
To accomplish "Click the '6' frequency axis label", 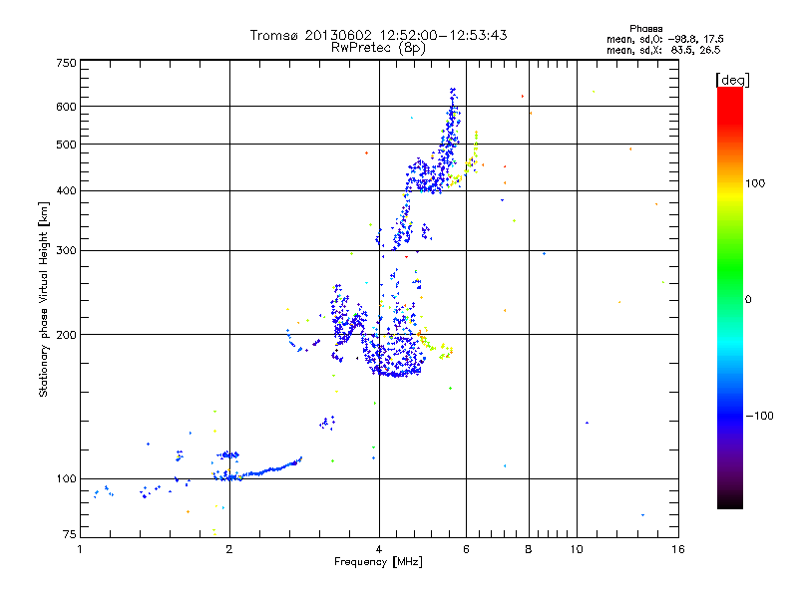I will pos(466,549).
